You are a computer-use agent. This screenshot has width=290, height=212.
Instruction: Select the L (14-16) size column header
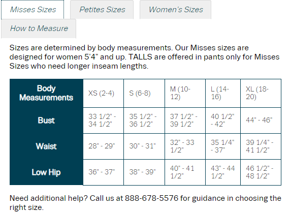click(223, 93)
